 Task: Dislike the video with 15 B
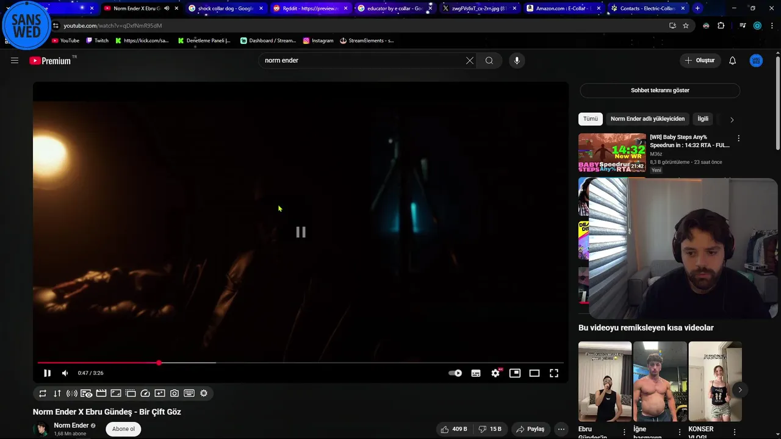click(490, 429)
